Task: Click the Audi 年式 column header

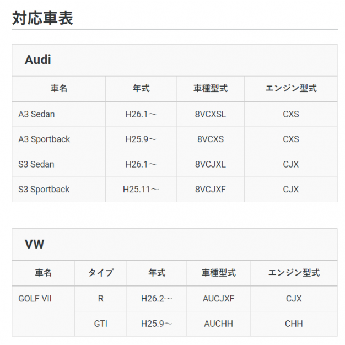Action: [141, 88]
